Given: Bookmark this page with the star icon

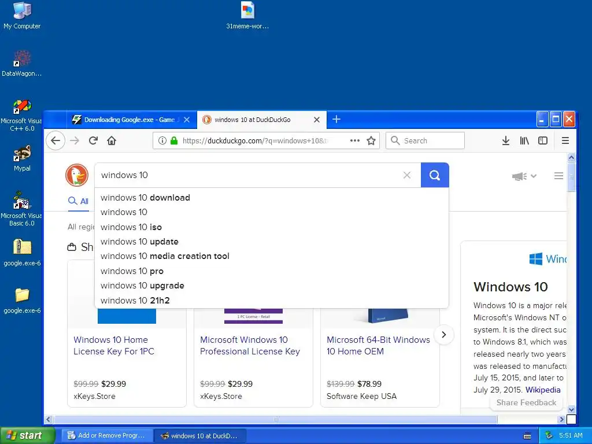Looking at the screenshot, I should click(371, 141).
